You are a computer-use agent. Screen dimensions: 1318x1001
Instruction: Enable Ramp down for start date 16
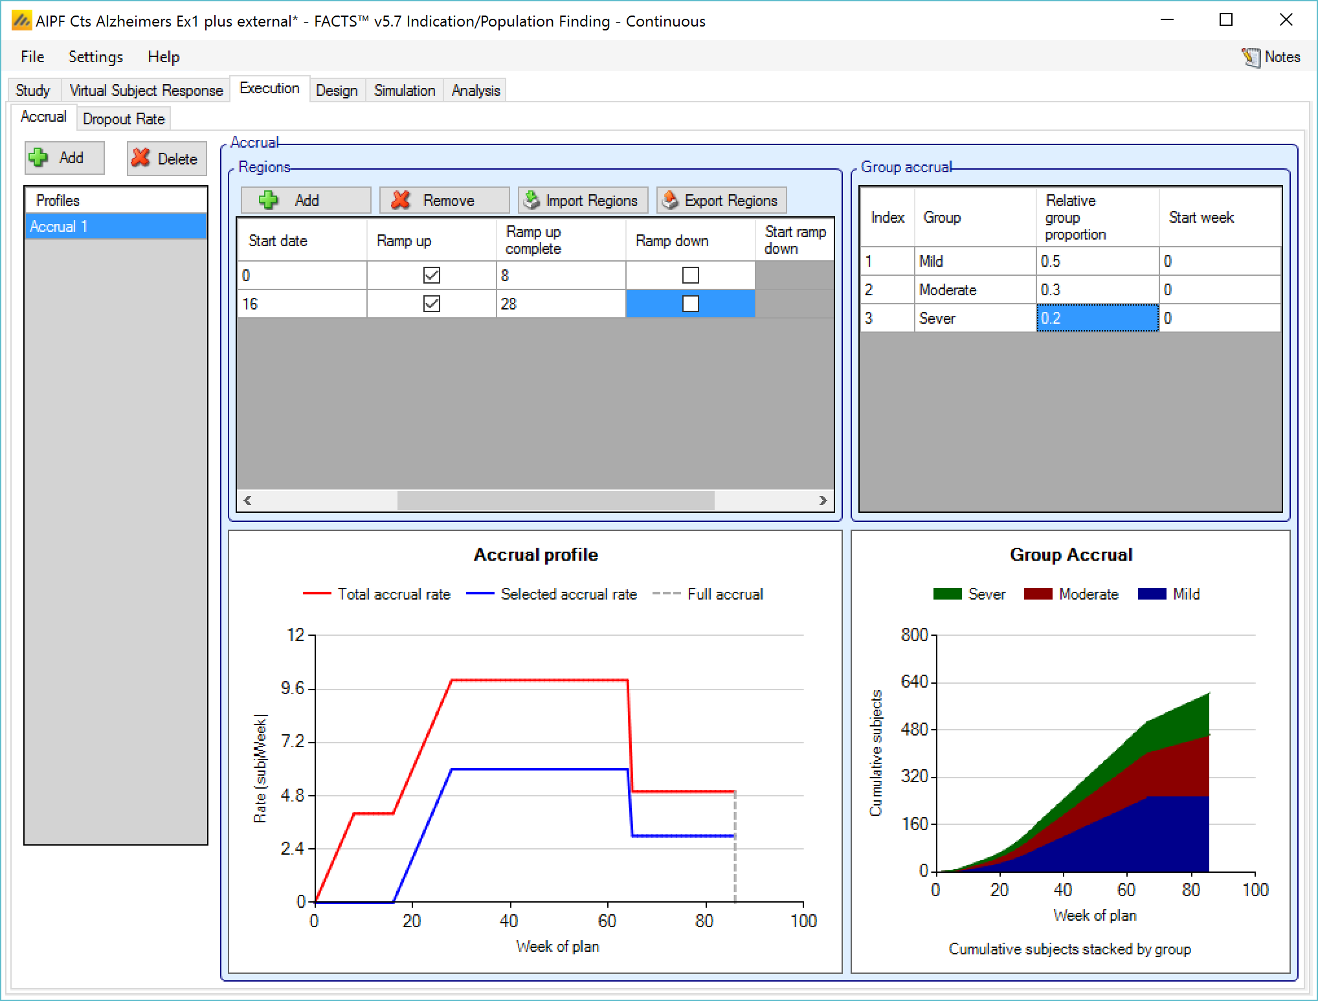tap(690, 304)
